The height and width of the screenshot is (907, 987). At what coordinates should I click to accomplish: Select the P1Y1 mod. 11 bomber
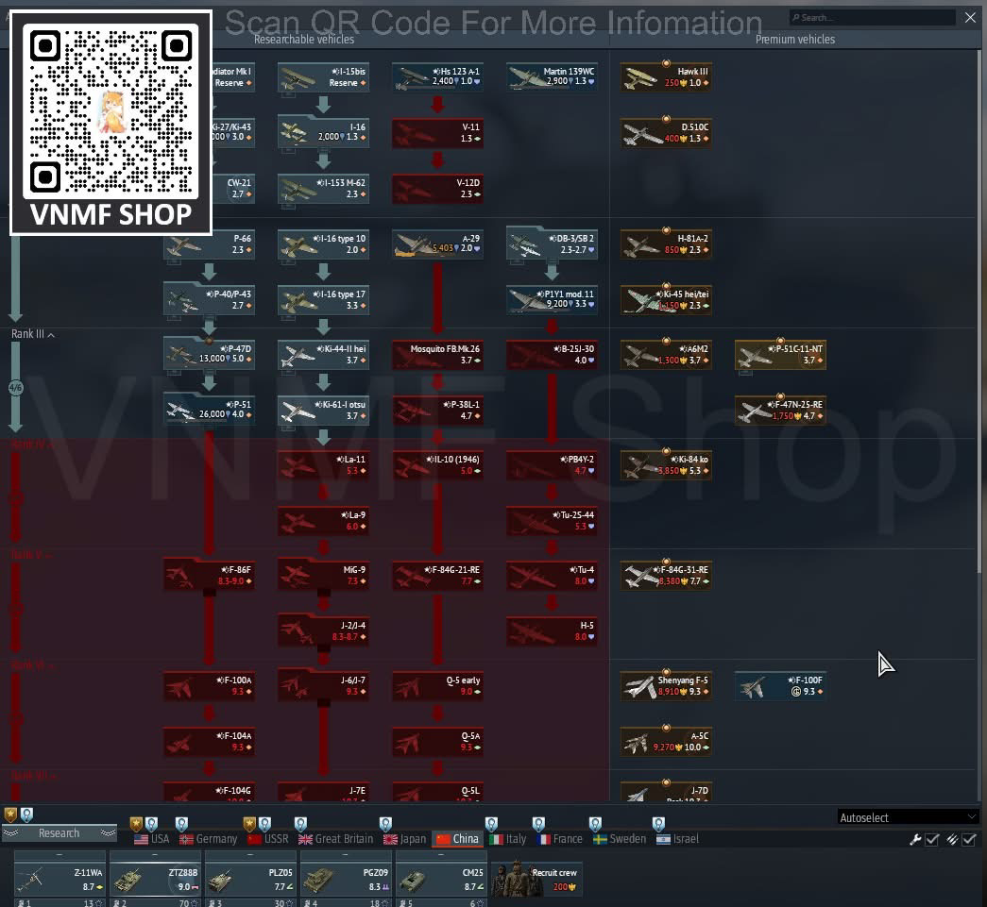tap(552, 300)
